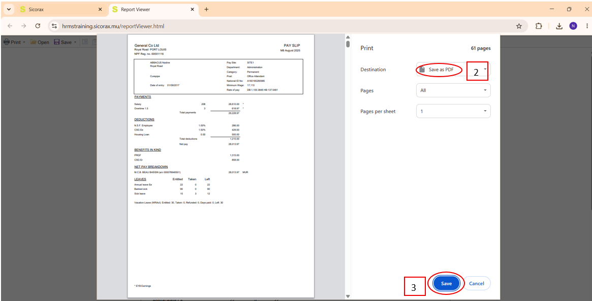Click 'PAY SLIP' title in preview
The height and width of the screenshot is (301, 592).
tap(292, 45)
